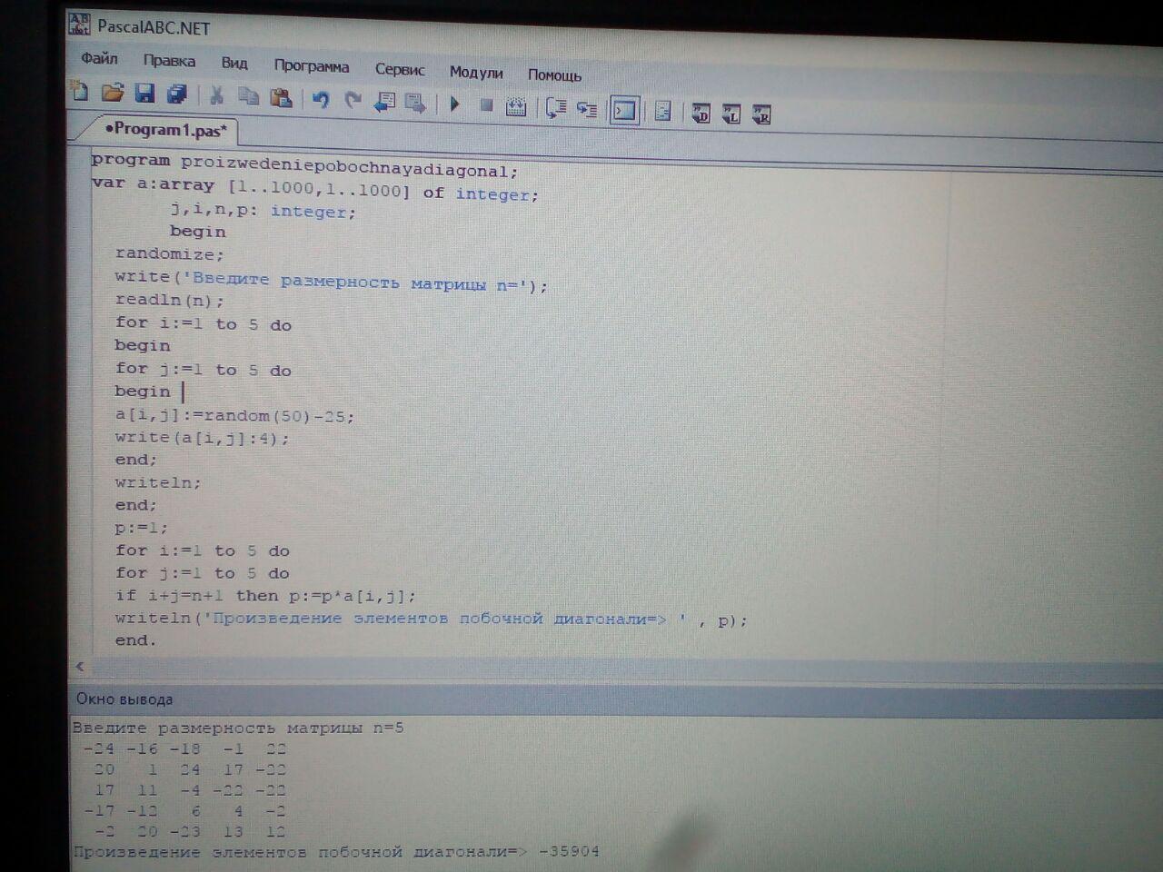The height and width of the screenshot is (872, 1163).
Task: Click the 'p:=1;' code line
Action: (141, 528)
